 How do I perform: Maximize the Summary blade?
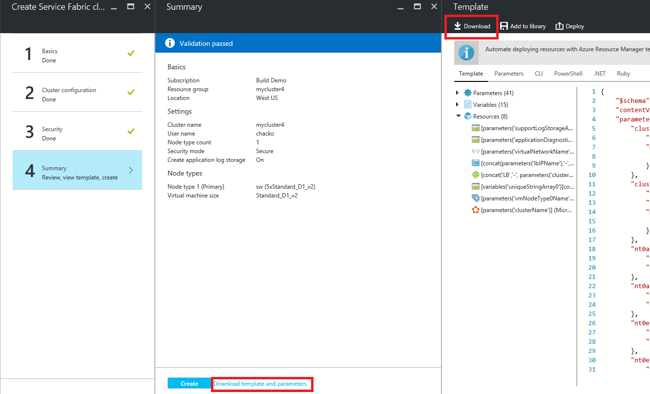[417, 7]
